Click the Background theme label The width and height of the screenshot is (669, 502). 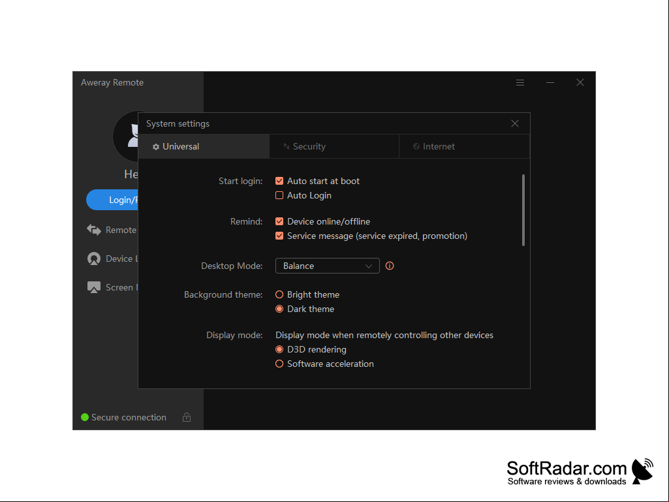click(223, 294)
